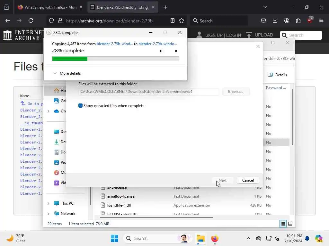This screenshot has width=329, height=246.
Task: Open the Pocket save icon
Action: coord(263,20)
